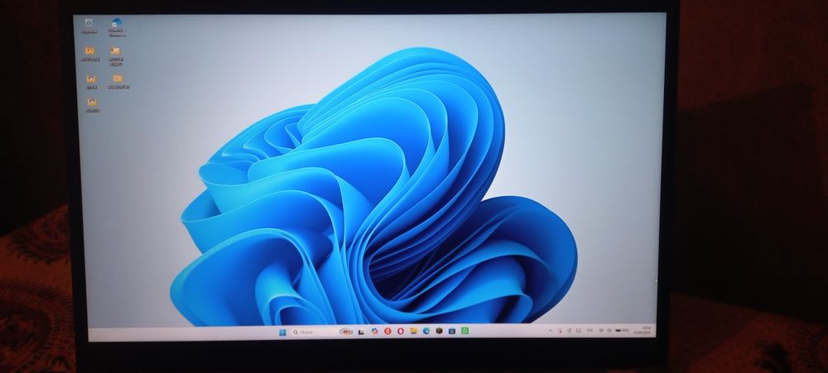
Task: Open the Opera browser taskbar icon
Action: click(x=400, y=332)
